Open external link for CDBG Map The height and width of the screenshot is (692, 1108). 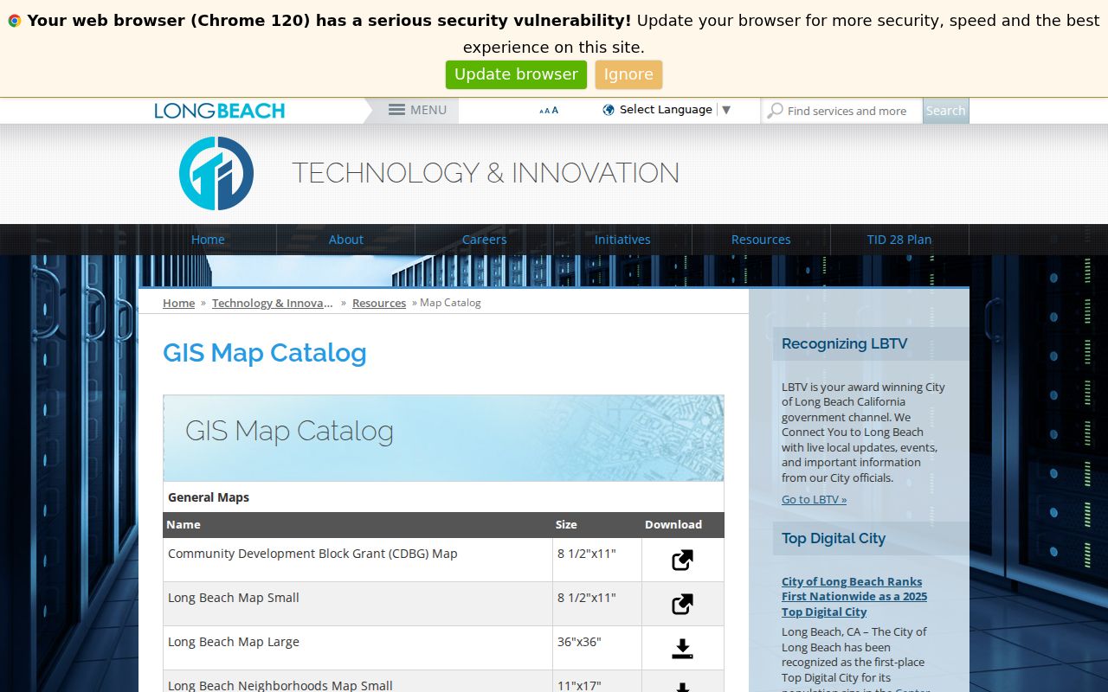[x=682, y=561]
